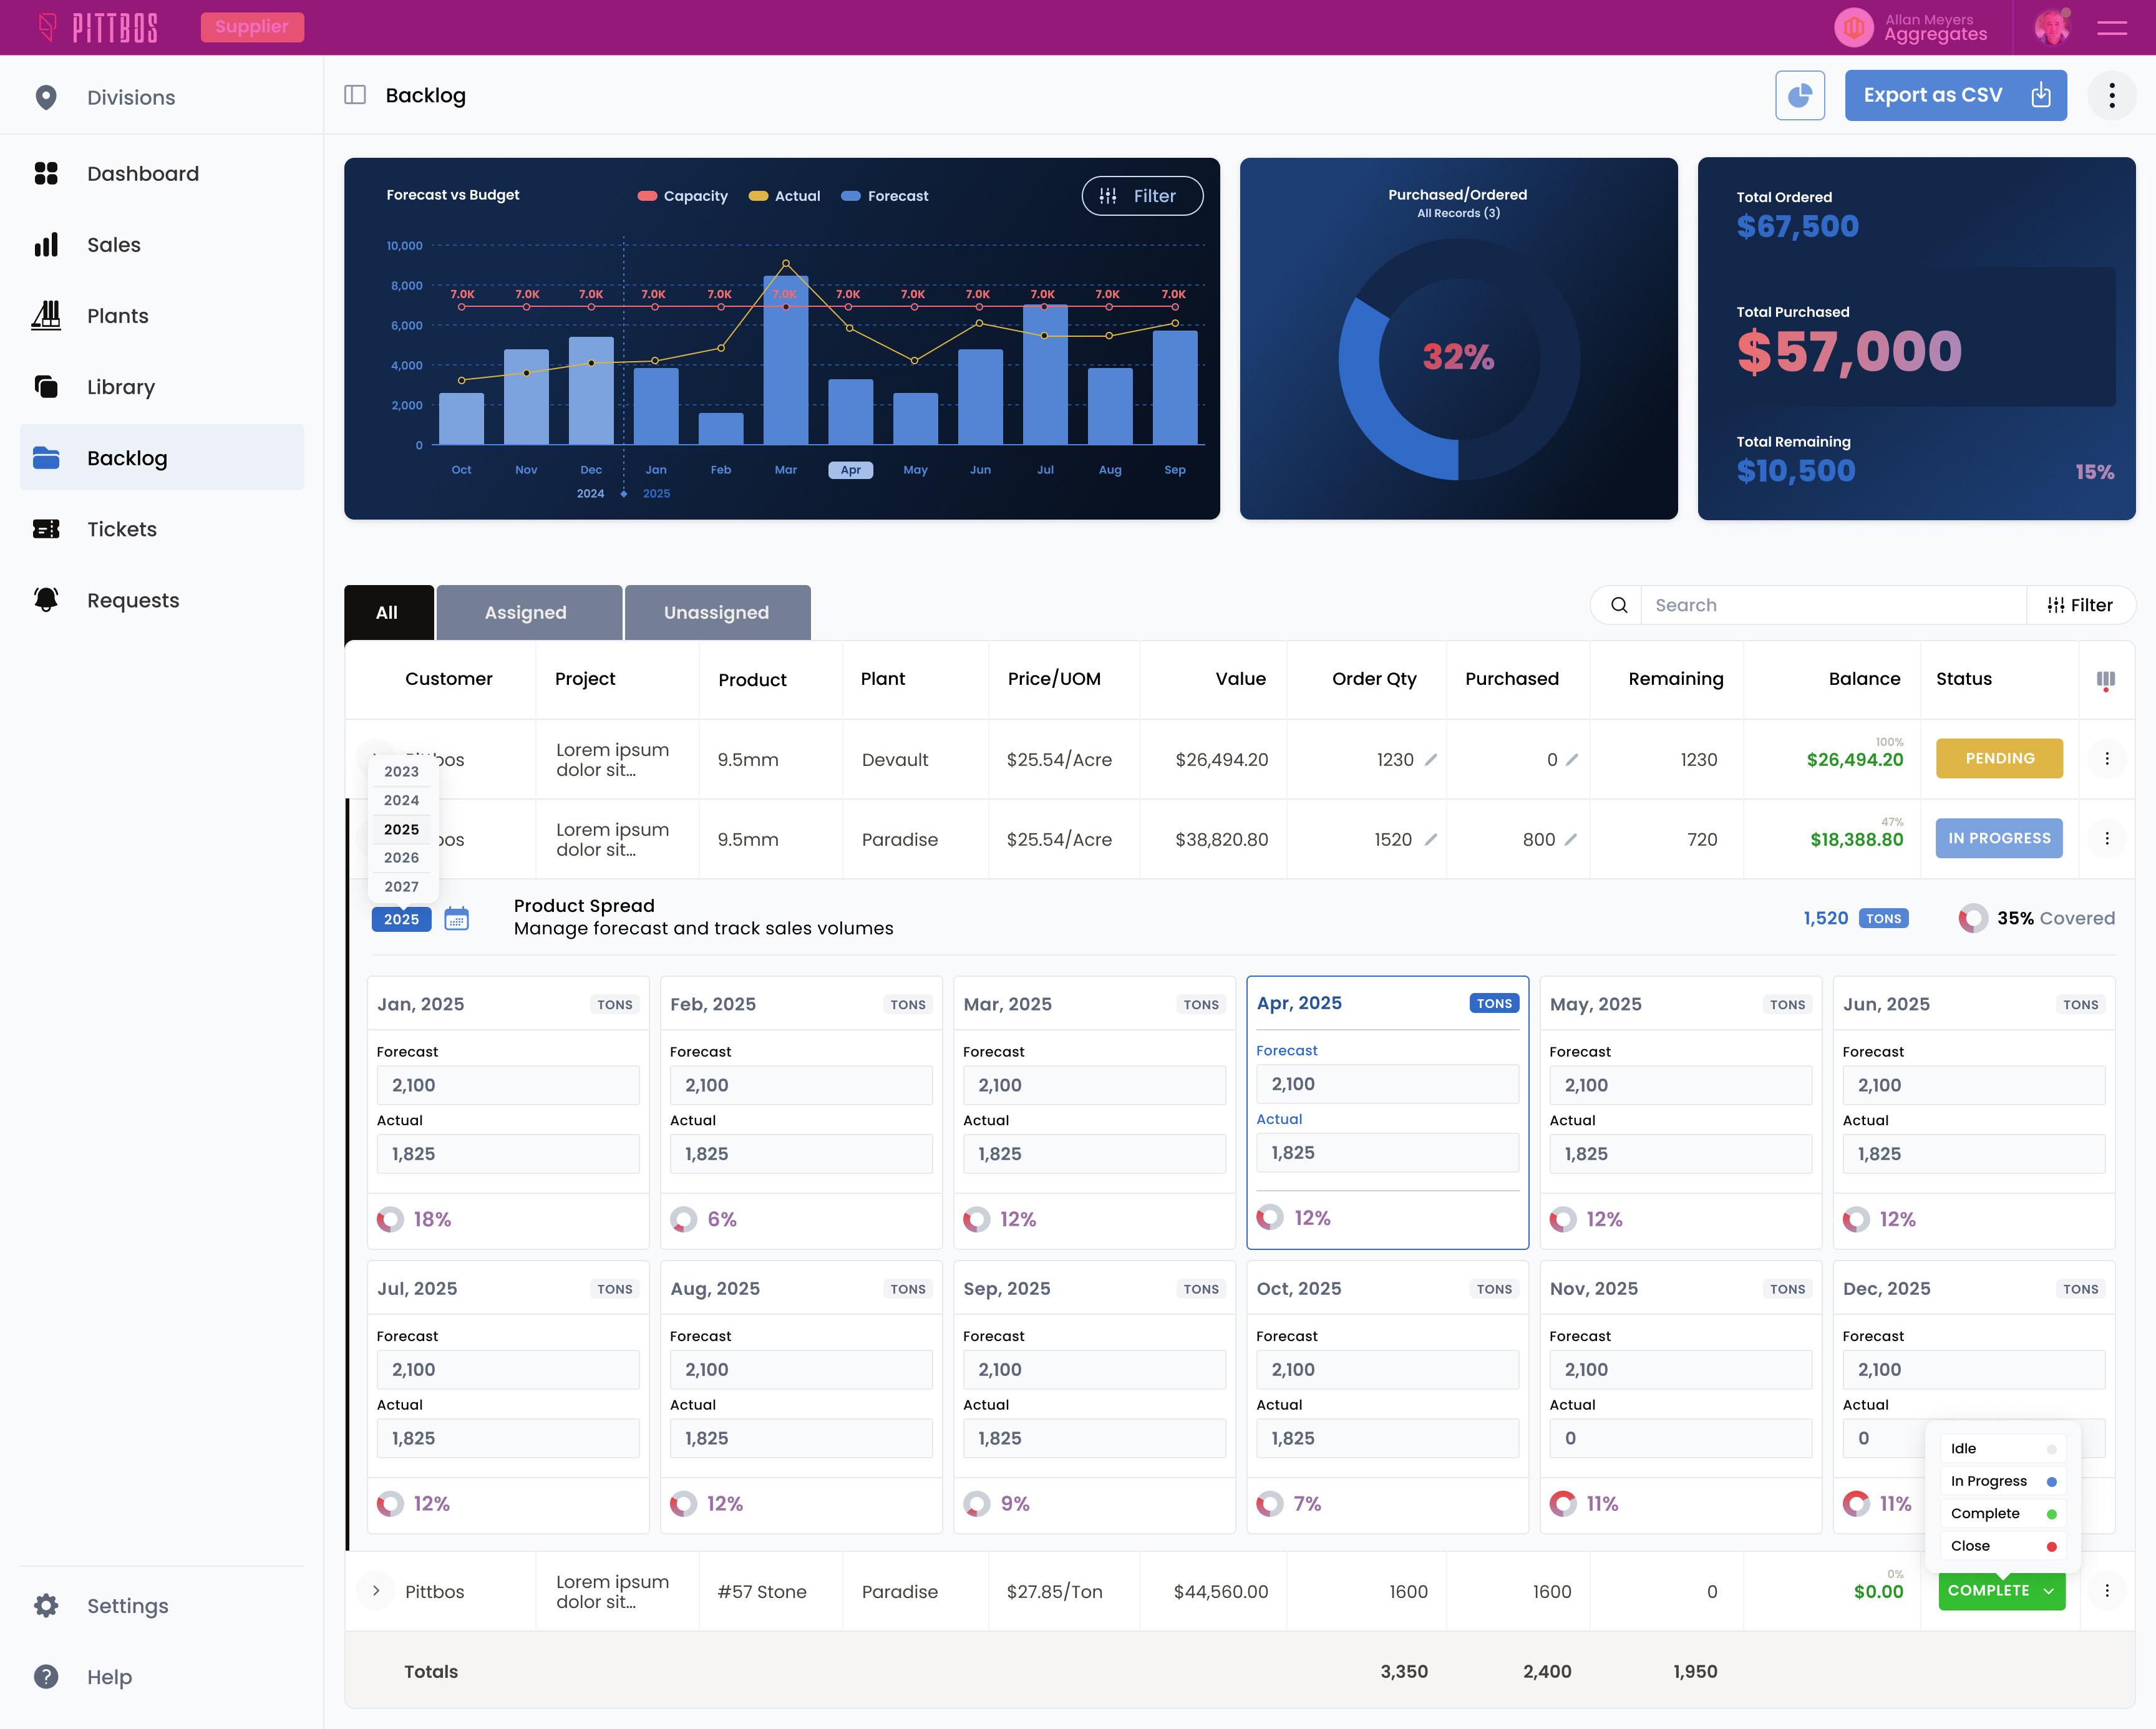Screen dimensions: 2156x1729
Task: Switch to the Unassigned tab
Action: (716, 613)
